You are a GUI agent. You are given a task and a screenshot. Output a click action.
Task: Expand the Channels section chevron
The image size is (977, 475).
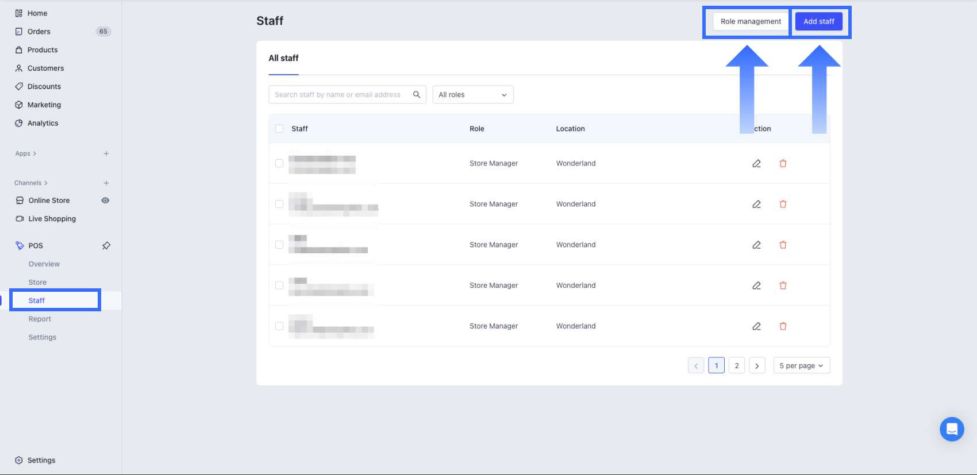coord(46,183)
